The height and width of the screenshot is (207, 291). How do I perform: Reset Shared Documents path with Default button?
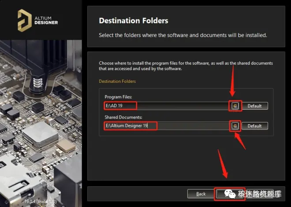tap(255, 126)
